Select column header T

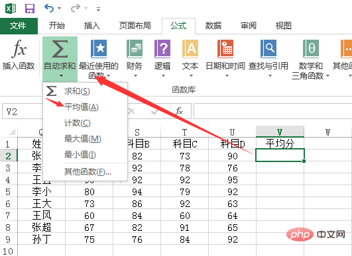coord(185,132)
